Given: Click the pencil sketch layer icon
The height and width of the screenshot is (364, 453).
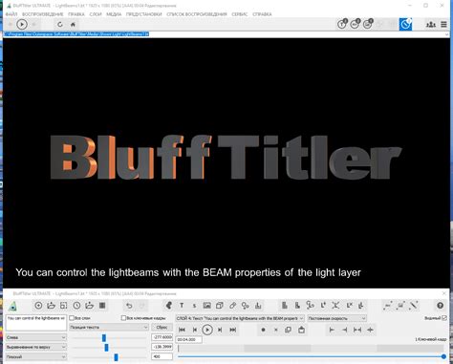Looking at the screenshot, I should click(232, 306).
